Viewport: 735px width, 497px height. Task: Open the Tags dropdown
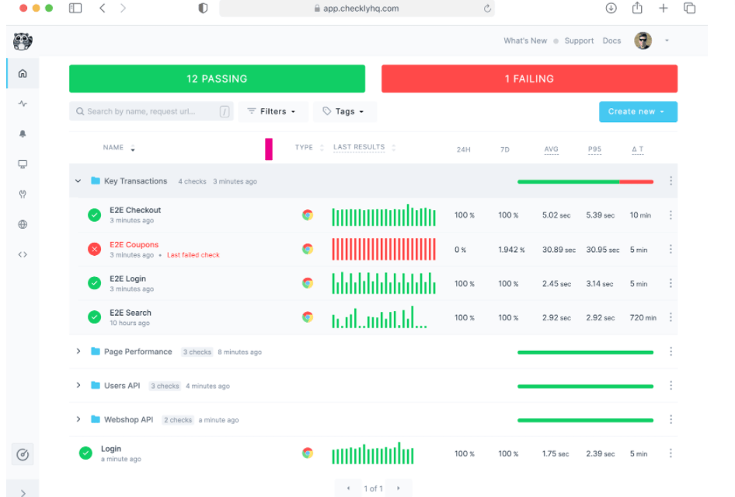point(343,112)
